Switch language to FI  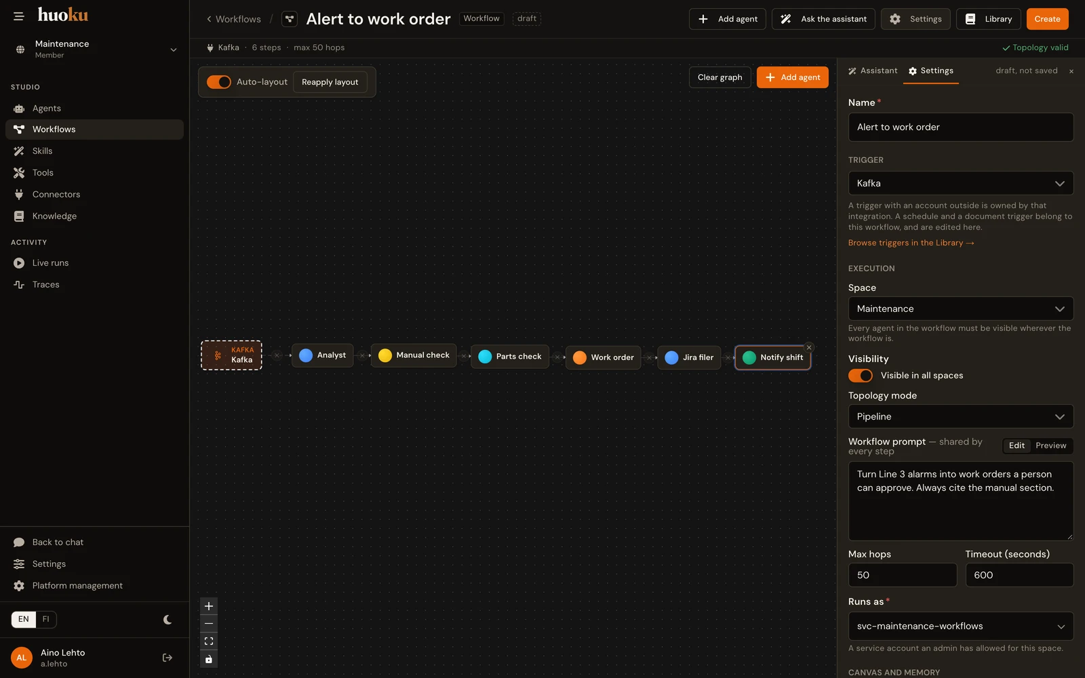pyautogui.click(x=46, y=620)
